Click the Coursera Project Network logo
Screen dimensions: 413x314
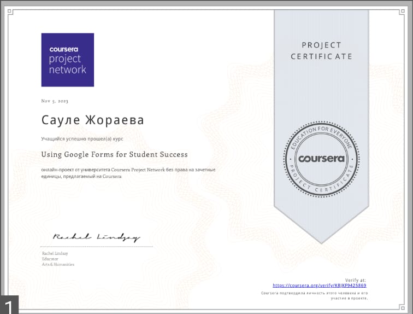click(x=68, y=60)
